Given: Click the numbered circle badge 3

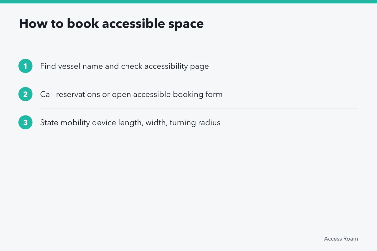Looking at the screenshot, I should point(25,122).
